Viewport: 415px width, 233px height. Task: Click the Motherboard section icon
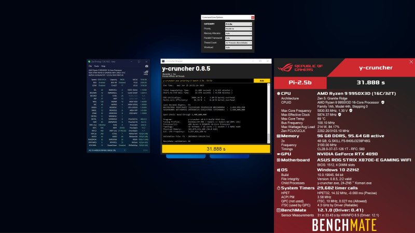tap(279, 160)
